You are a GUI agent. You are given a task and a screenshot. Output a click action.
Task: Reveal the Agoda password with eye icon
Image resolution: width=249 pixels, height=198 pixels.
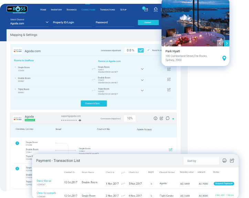click(80, 120)
